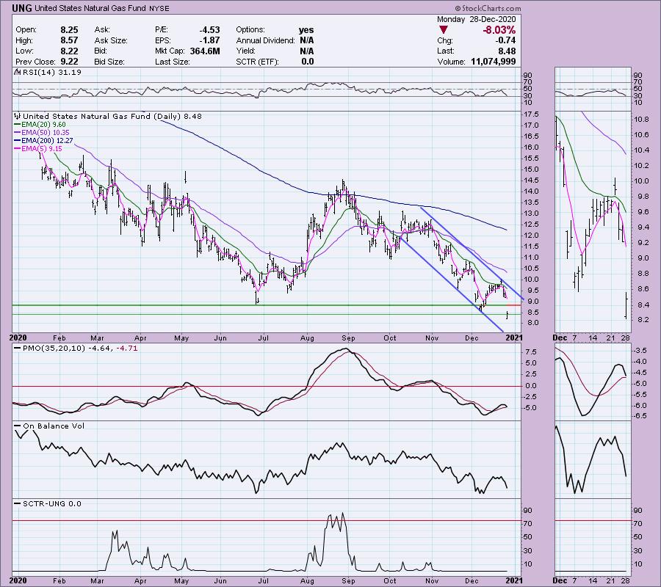Image resolution: width=661 pixels, height=587 pixels.
Task: Click the EMA(50) 10.35 legend text
Action: 45,133
